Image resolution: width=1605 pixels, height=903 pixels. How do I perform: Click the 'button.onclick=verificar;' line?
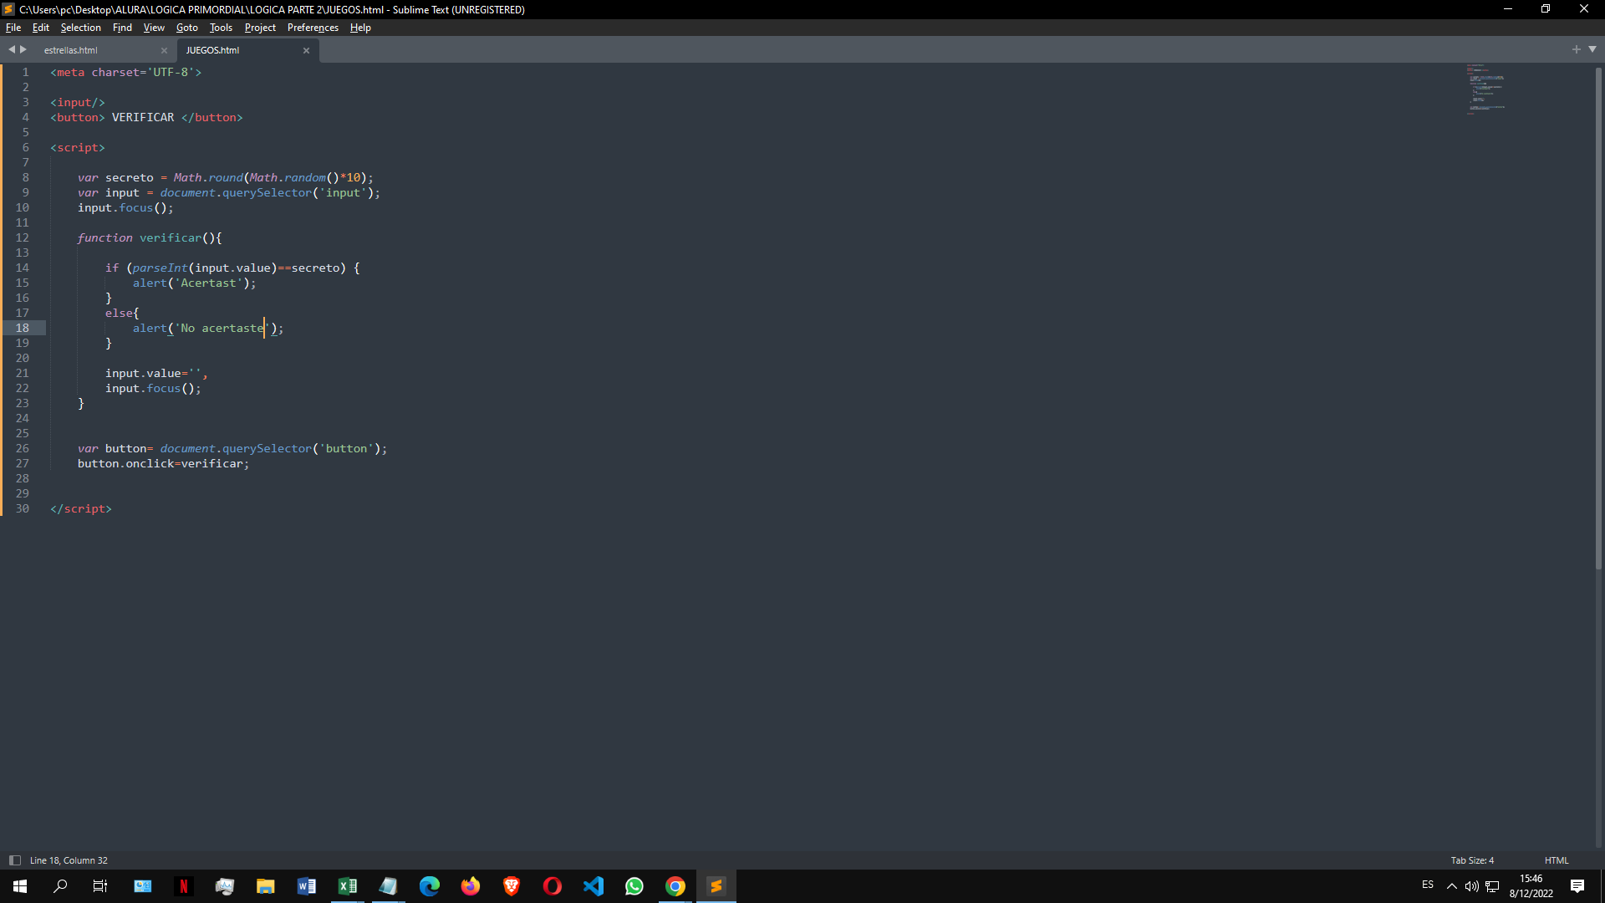[x=163, y=463]
